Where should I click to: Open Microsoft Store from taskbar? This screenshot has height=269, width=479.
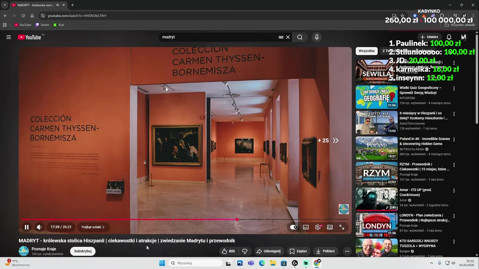pyautogui.click(x=284, y=263)
